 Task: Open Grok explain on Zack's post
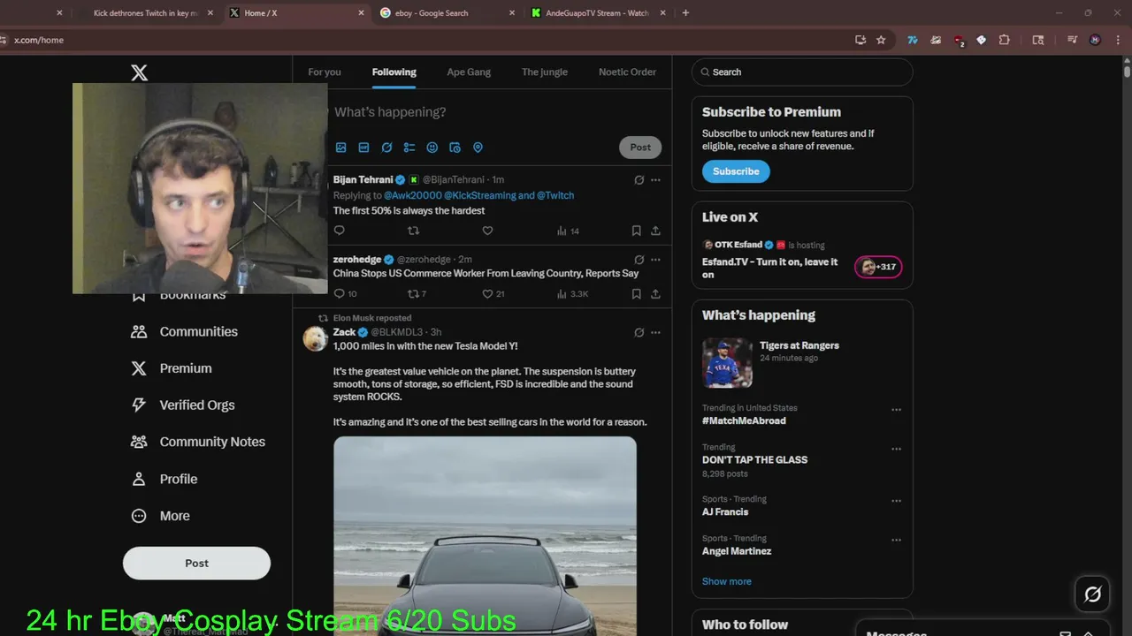[x=639, y=332]
